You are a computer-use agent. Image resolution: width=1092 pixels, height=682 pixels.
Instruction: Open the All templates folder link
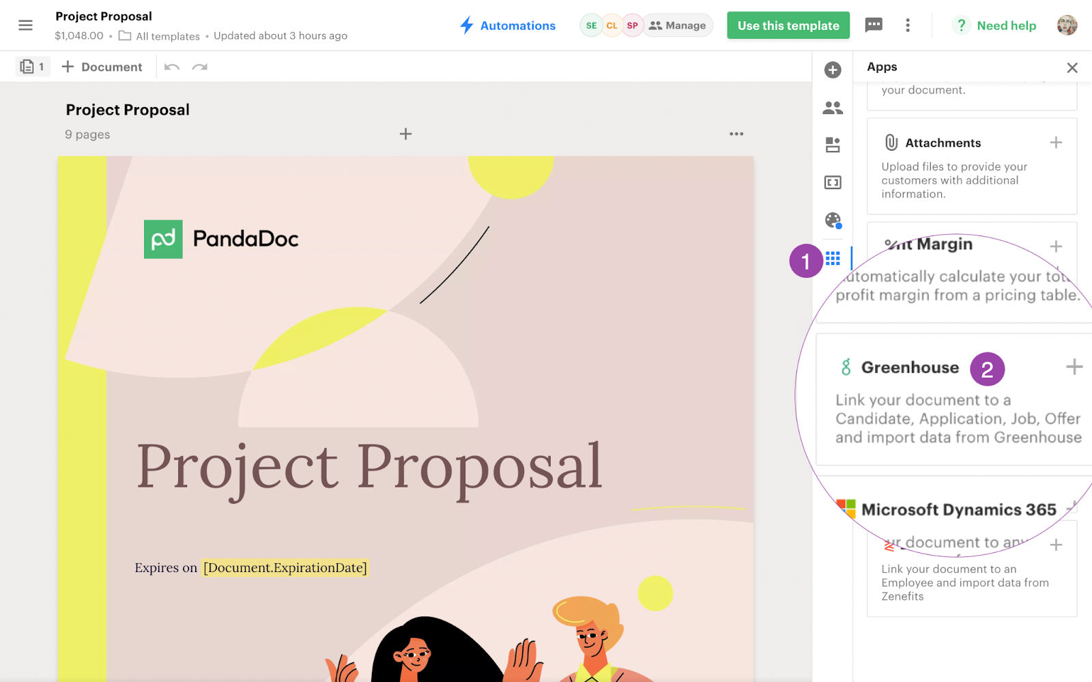click(x=159, y=35)
